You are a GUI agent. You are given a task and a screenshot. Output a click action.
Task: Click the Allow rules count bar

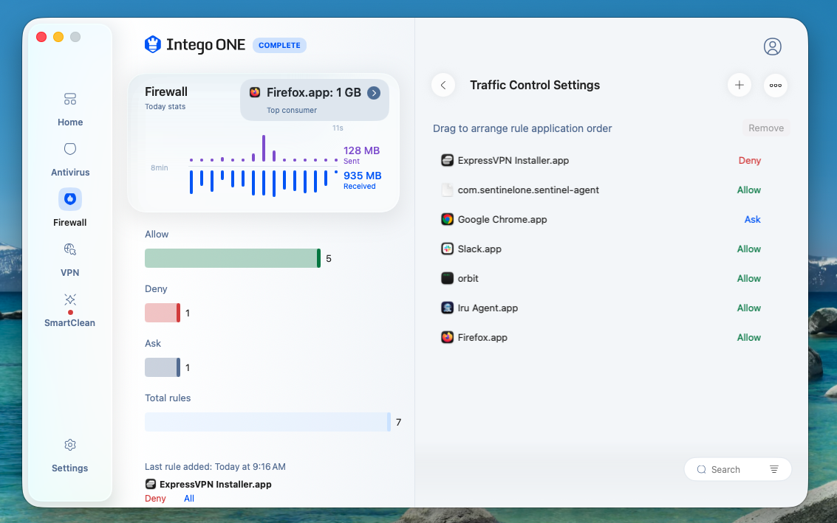click(233, 258)
